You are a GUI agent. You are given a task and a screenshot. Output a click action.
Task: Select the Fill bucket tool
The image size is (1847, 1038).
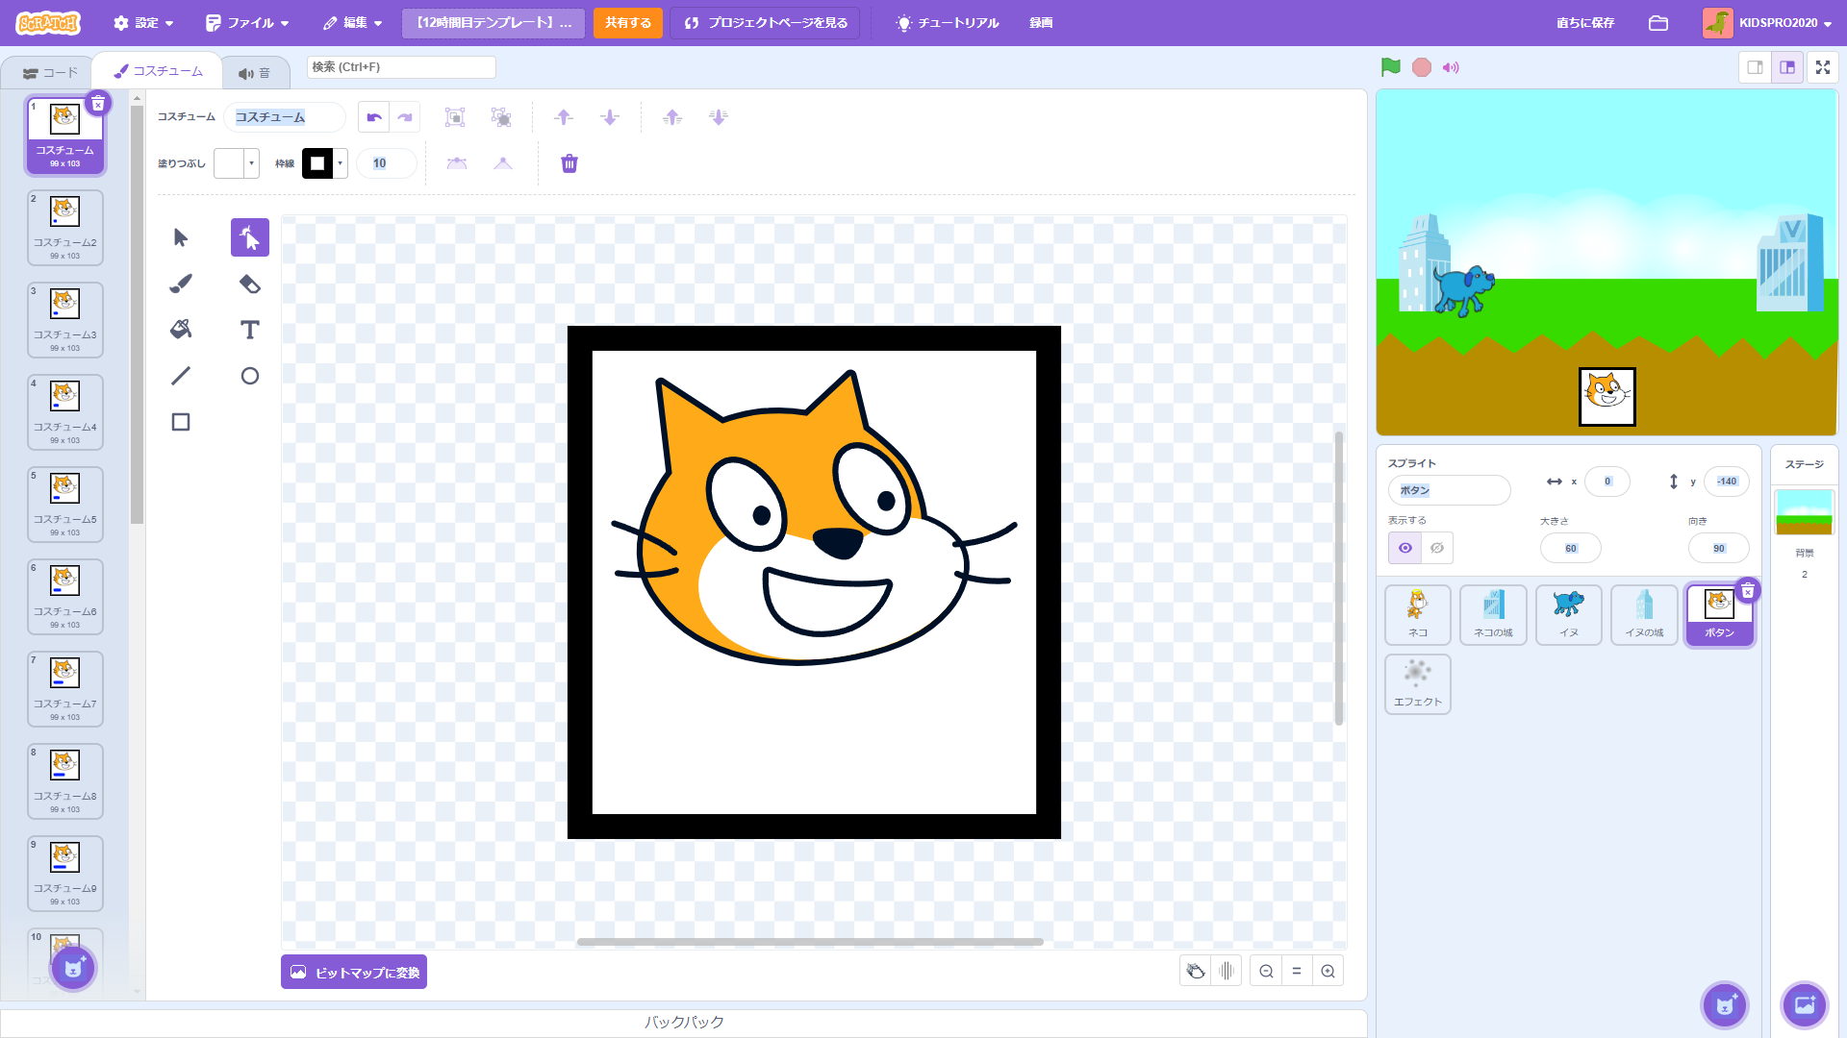pyautogui.click(x=181, y=330)
